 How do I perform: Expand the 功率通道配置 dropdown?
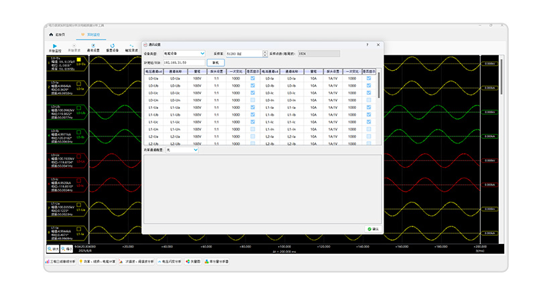[x=182, y=150]
